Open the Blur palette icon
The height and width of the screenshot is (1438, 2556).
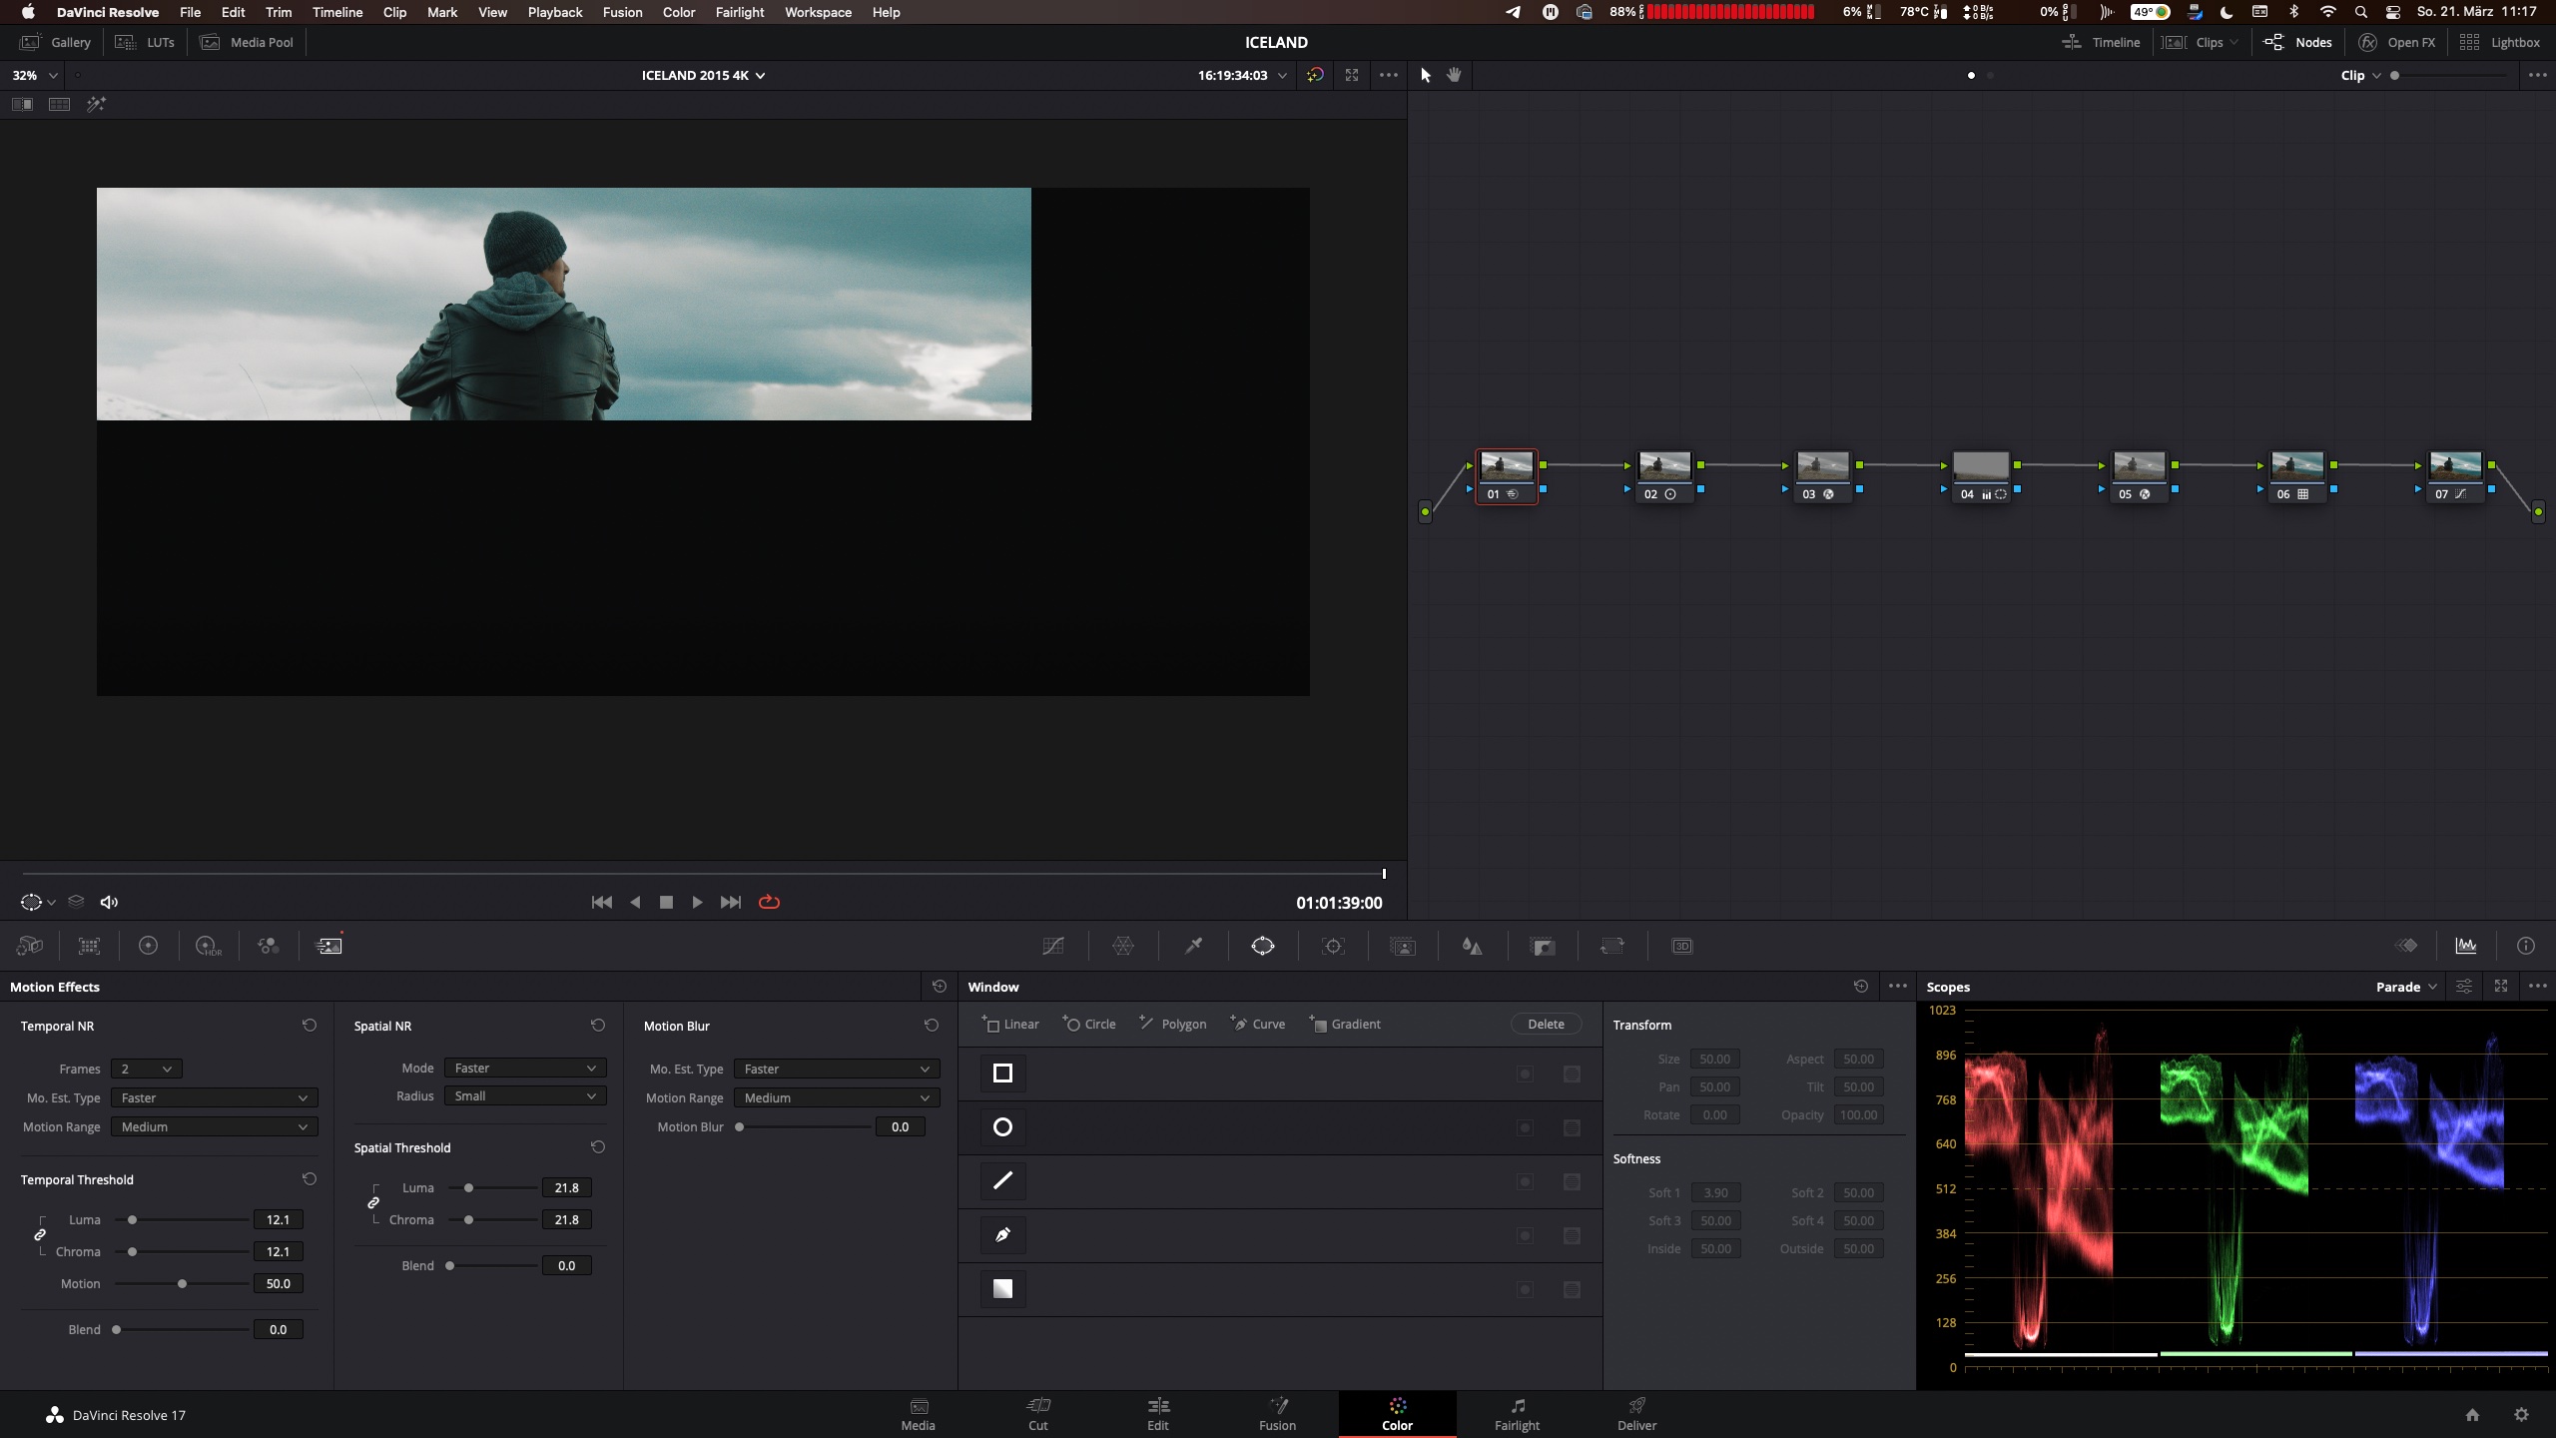coord(1473,946)
